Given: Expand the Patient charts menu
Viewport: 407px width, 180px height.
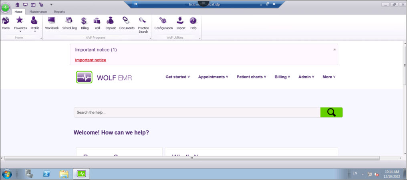Looking at the screenshot, I should click(251, 77).
